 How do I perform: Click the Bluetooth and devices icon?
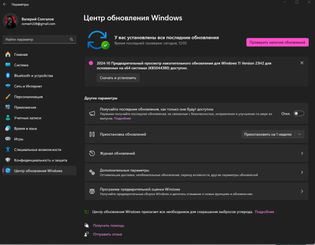8,76
